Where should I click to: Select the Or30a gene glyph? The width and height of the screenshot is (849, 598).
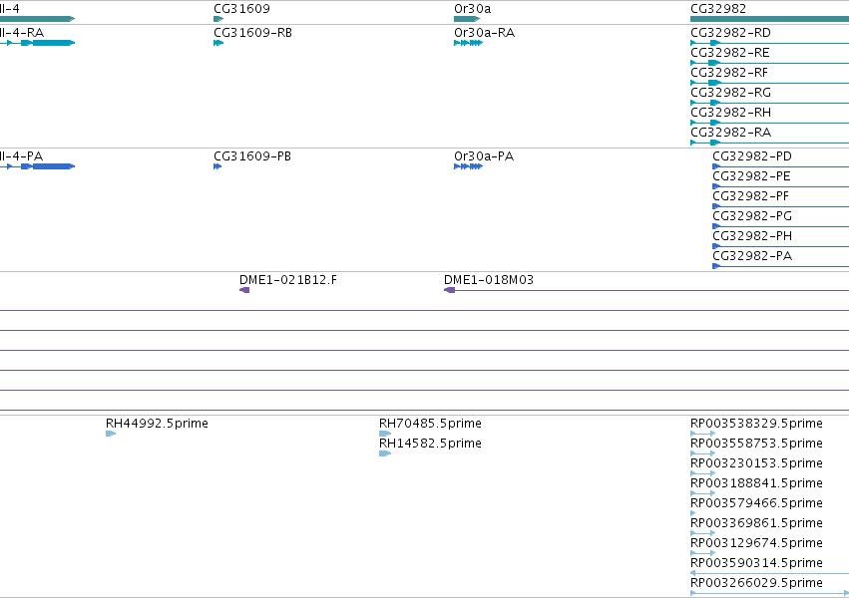coord(467,19)
